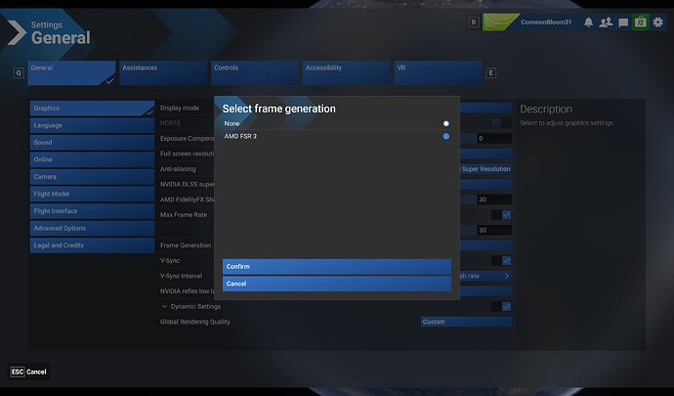Toggle the V-Sync checkbox

click(x=506, y=261)
